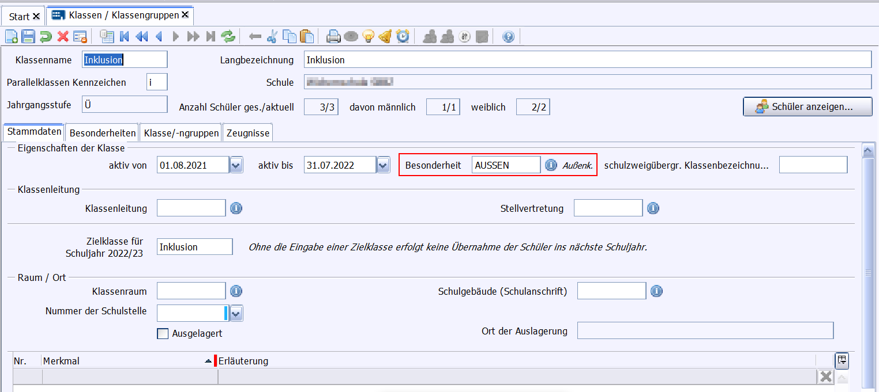This screenshot has width=879, height=392.
Task: Open the 'aktiv bis' date dropdown
Action: 383,165
